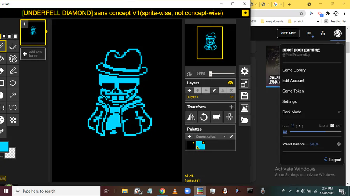Click the Counter-clockwise rotation transform icon

(x=204, y=117)
